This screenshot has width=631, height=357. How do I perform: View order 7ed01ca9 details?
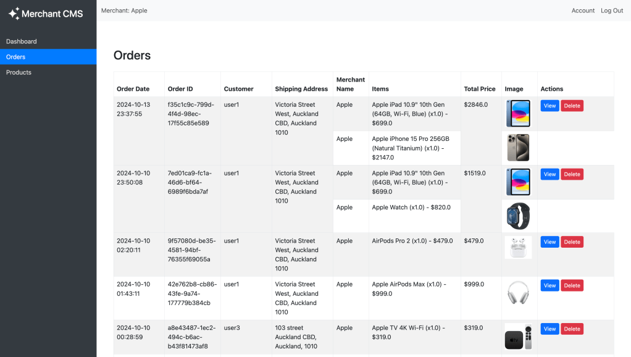[550, 174]
